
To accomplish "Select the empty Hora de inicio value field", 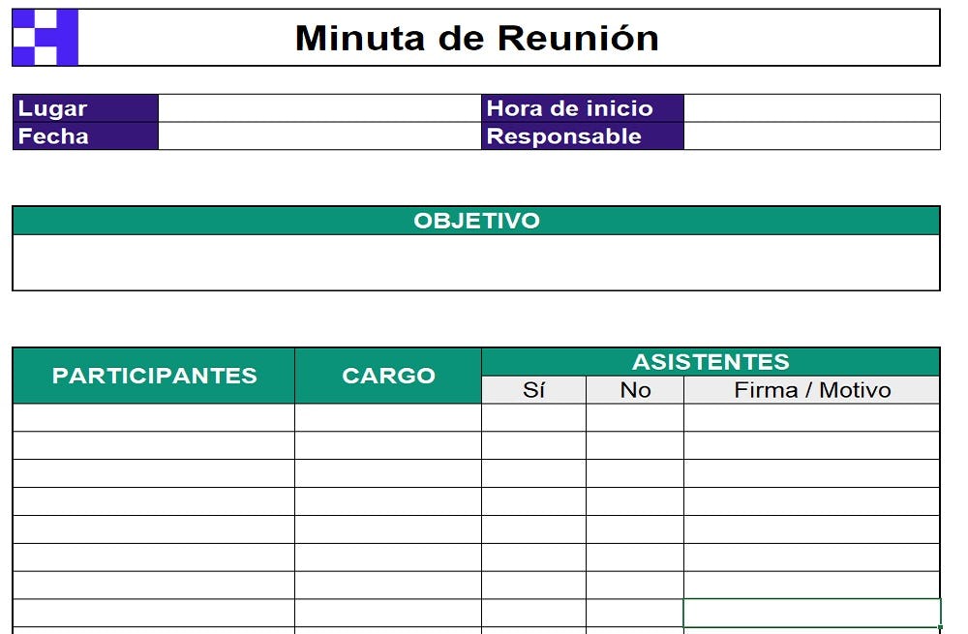I will pyautogui.click(x=811, y=108).
